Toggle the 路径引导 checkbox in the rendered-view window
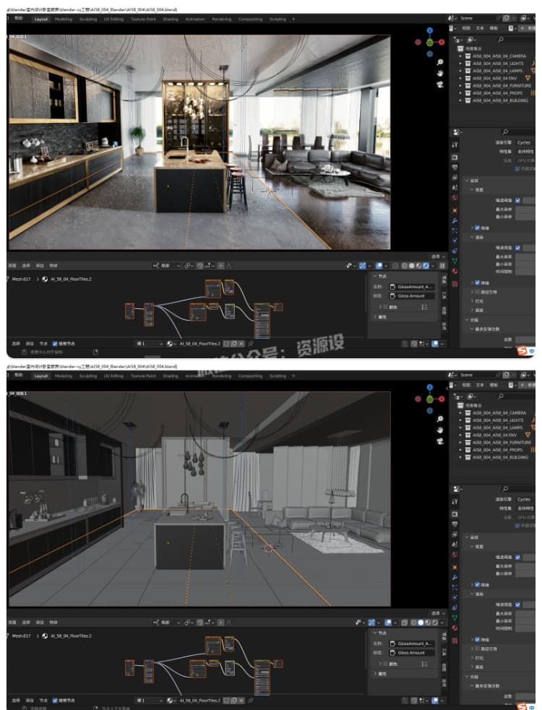This screenshot has width=542, height=710. [x=477, y=292]
